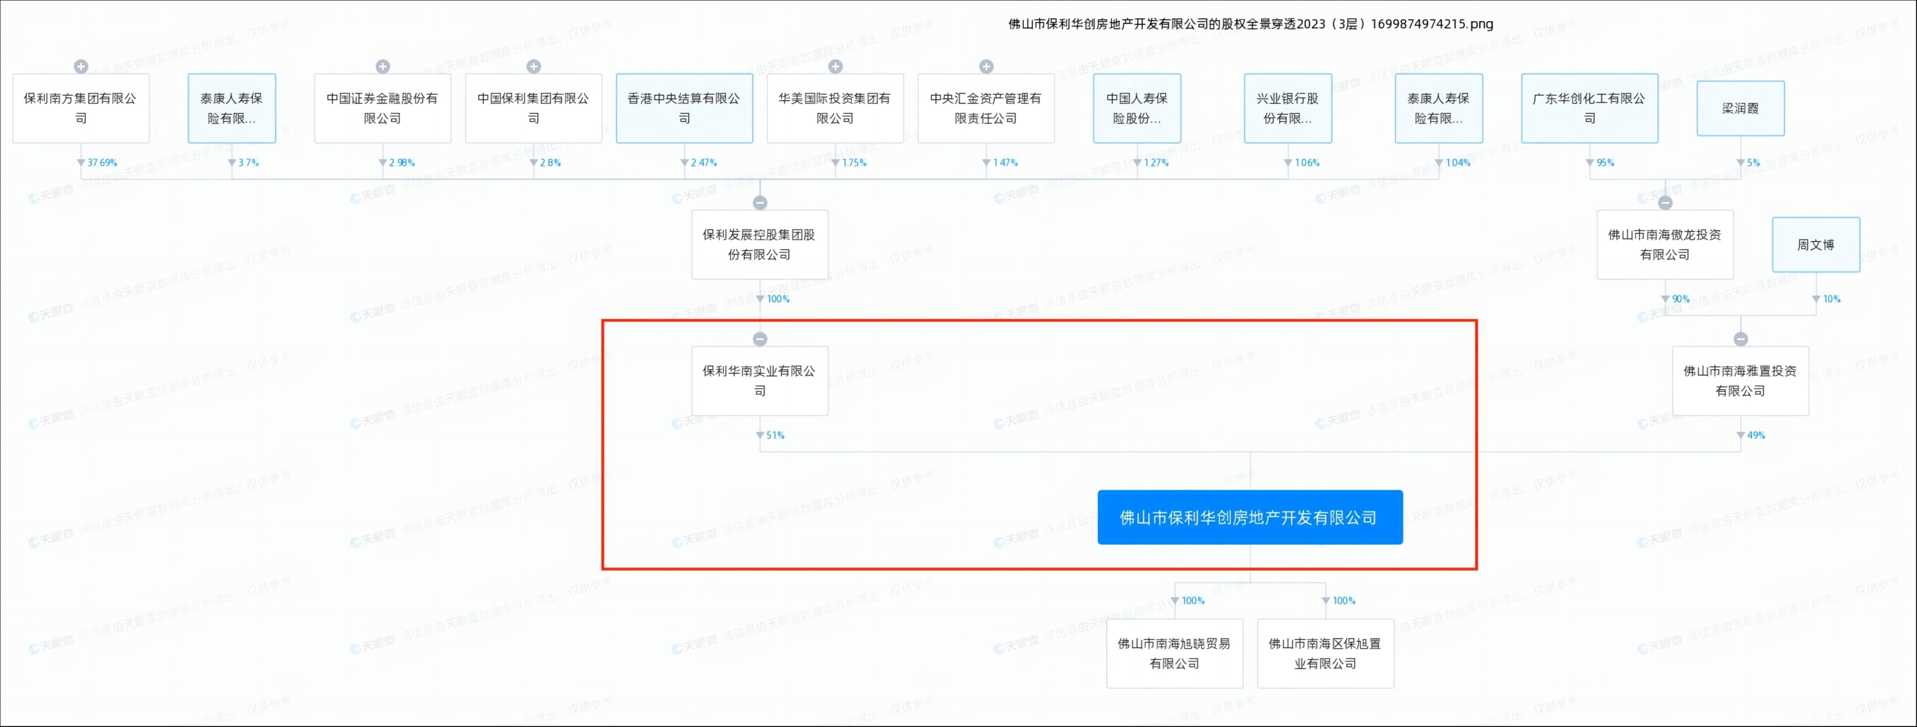Expand the plus icon above 中国保利集团有限公司

[x=534, y=66]
